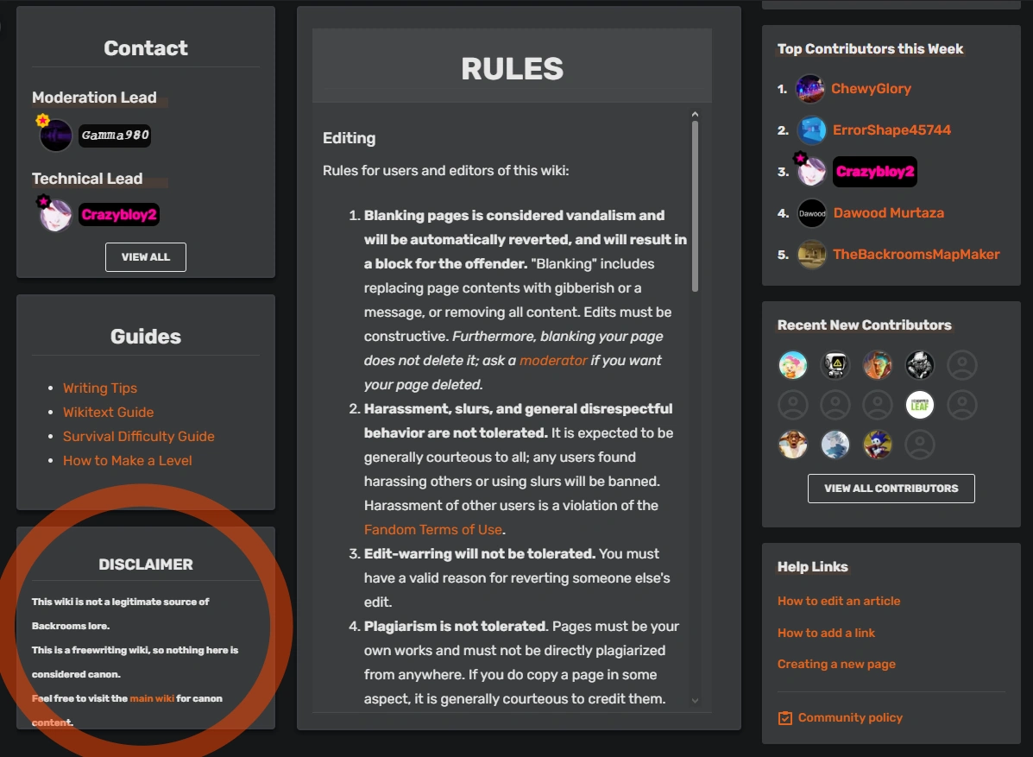Click the down arrow on the Rules scrollbar

pos(695,701)
